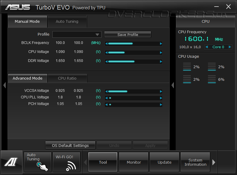The height and width of the screenshot is (175, 237).
Task: Click the ASUS AI Suite logo icon
Action: click(x=11, y=162)
